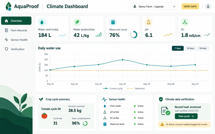Click the pH probe Online status

(139, 112)
